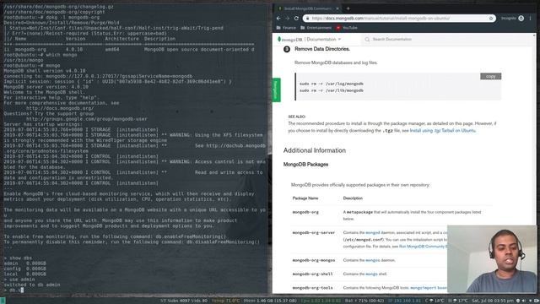The height and width of the screenshot is (304, 540).
Task: Click the address bar URL
Action: pos(381,19)
